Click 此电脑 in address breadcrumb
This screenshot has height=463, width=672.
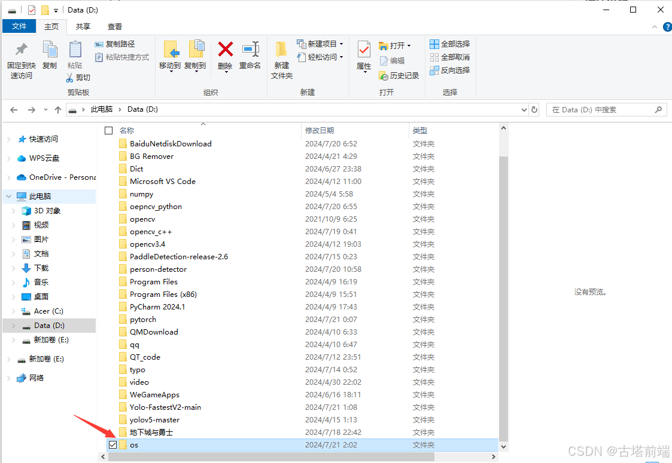(x=102, y=109)
